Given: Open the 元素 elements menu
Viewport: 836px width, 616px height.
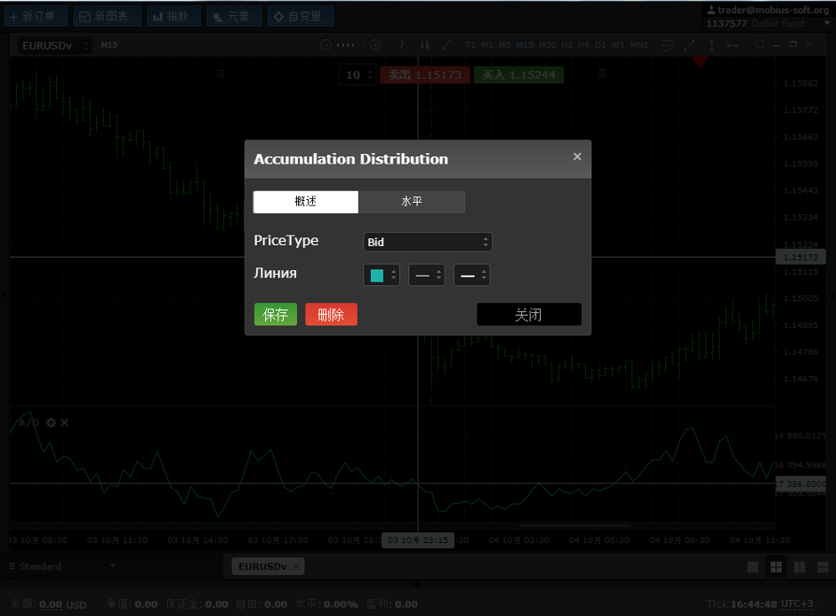Looking at the screenshot, I should [234, 16].
